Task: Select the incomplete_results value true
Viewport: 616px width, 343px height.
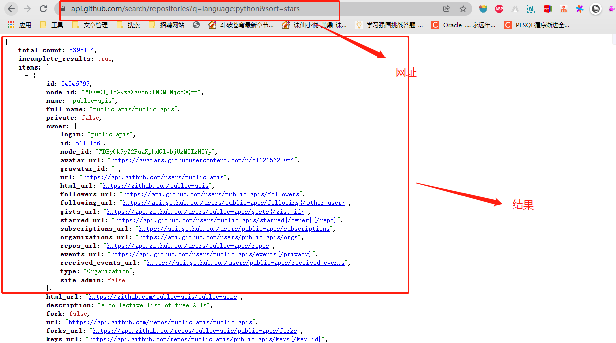Action: click(x=104, y=59)
